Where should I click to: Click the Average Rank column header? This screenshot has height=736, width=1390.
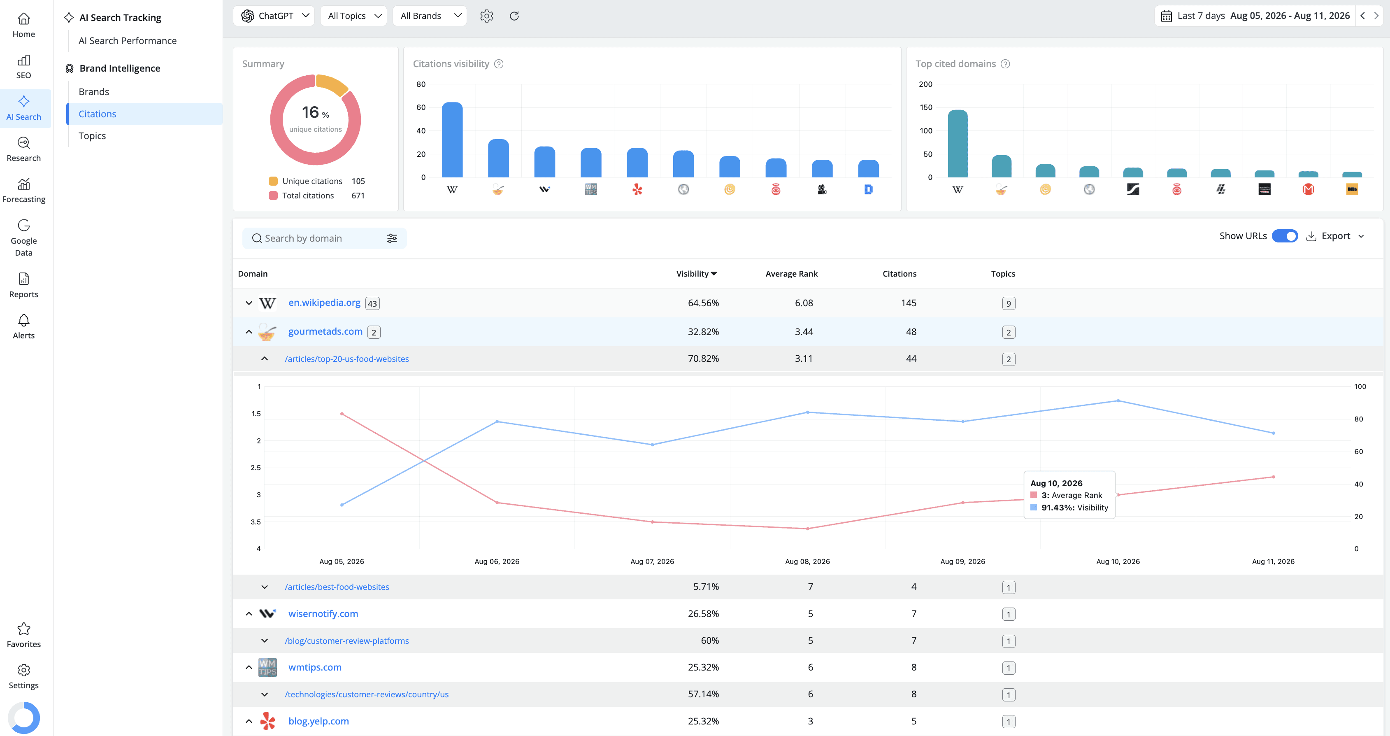coord(792,273)
